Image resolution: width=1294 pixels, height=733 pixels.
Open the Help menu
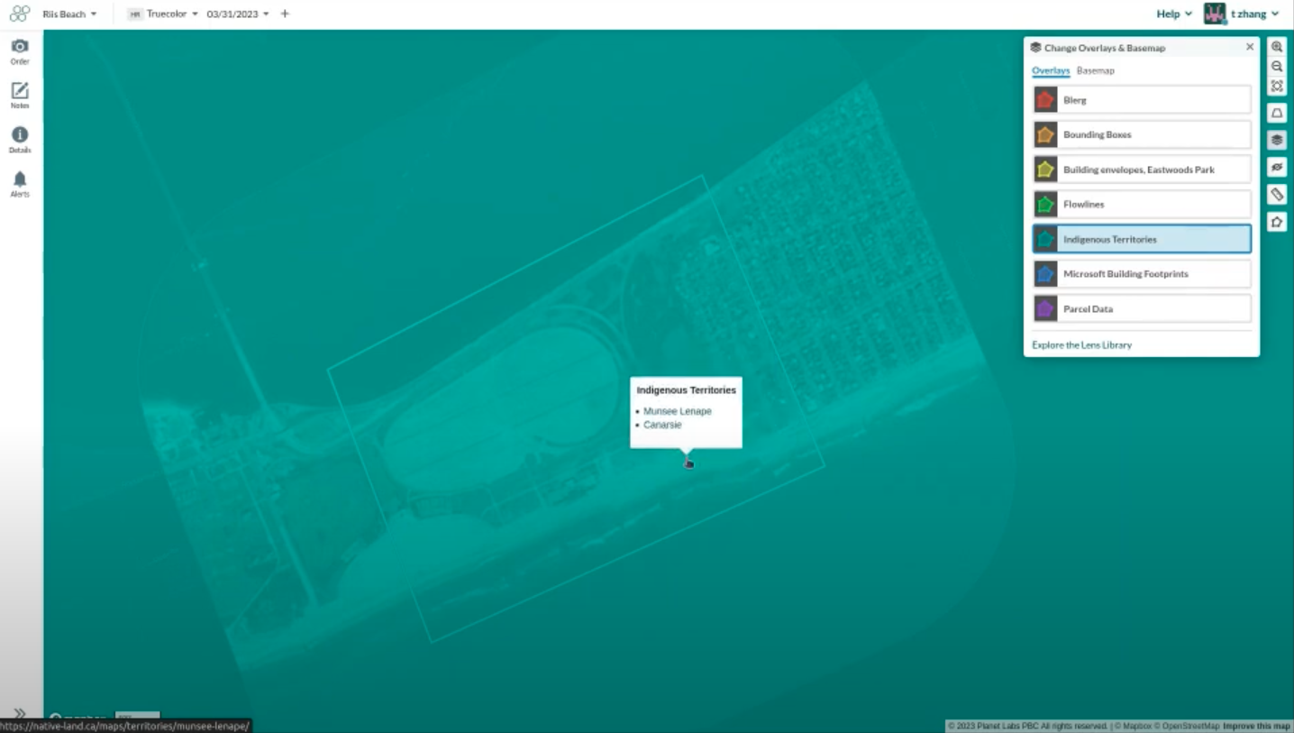[1173, 14]
